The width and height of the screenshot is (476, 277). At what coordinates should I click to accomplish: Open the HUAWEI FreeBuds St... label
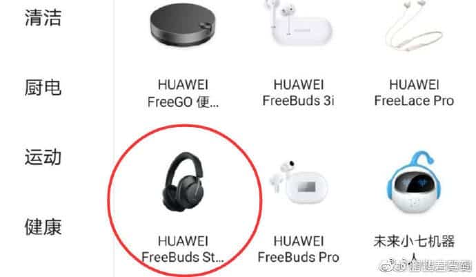[183, 249]
